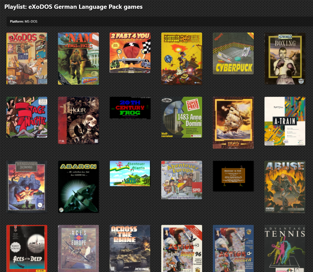Screen dimensions: 313x272
Task: Click the 1483 Anno Domini cover
Action: (x=182, y=117)
